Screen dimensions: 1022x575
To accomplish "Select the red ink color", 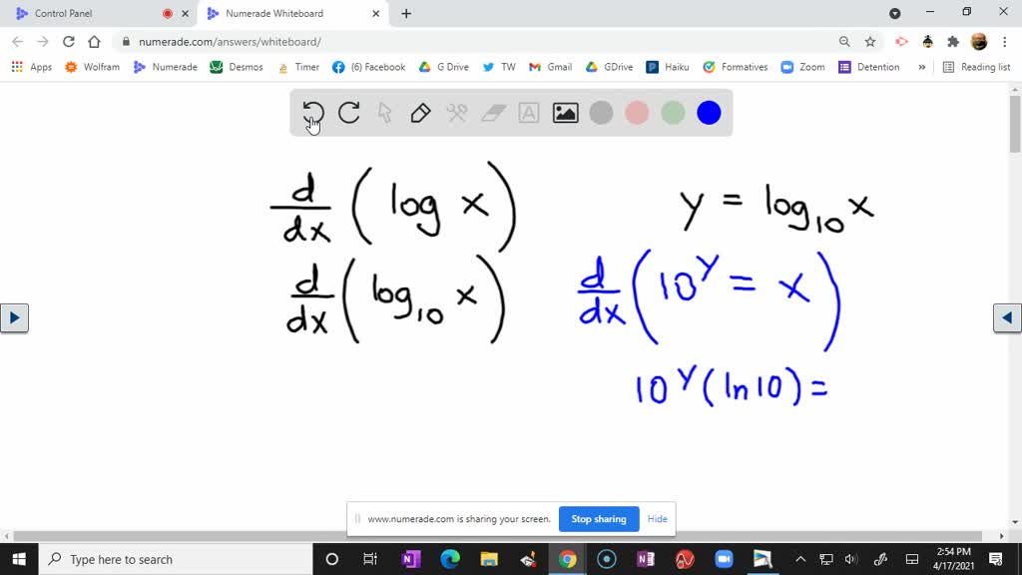I will 637,113.
